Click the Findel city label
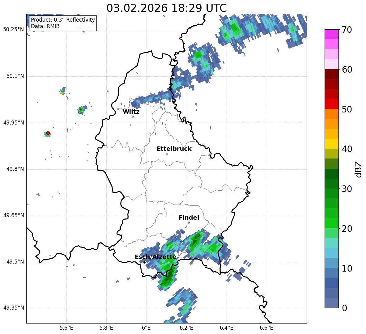This screenshot has height=334, width=366. [x=189, y=218]
